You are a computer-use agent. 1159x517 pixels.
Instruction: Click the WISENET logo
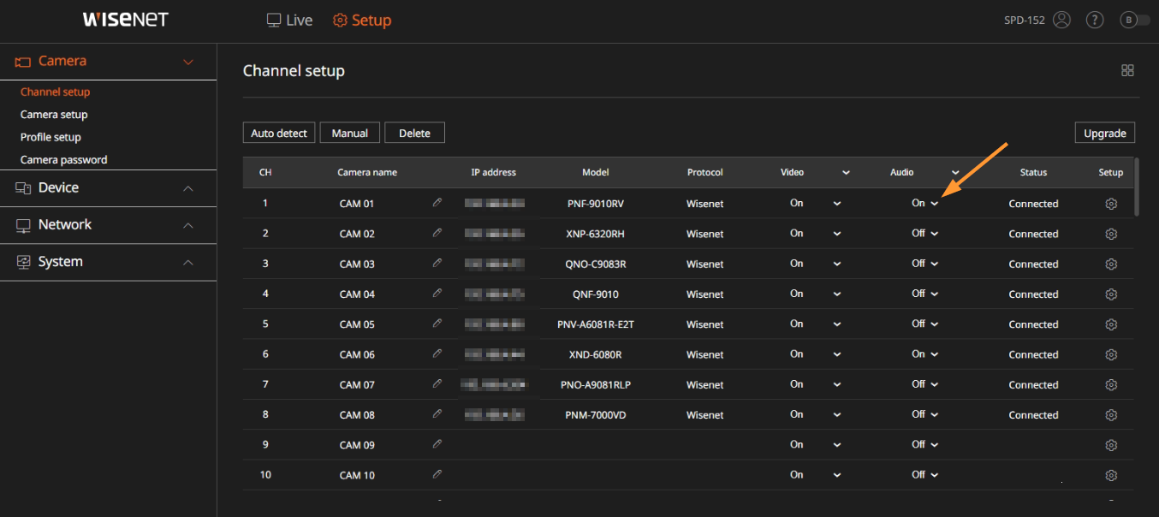click(126, 20)
